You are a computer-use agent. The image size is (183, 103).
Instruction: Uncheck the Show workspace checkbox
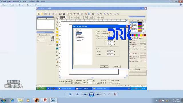point(96,31)
